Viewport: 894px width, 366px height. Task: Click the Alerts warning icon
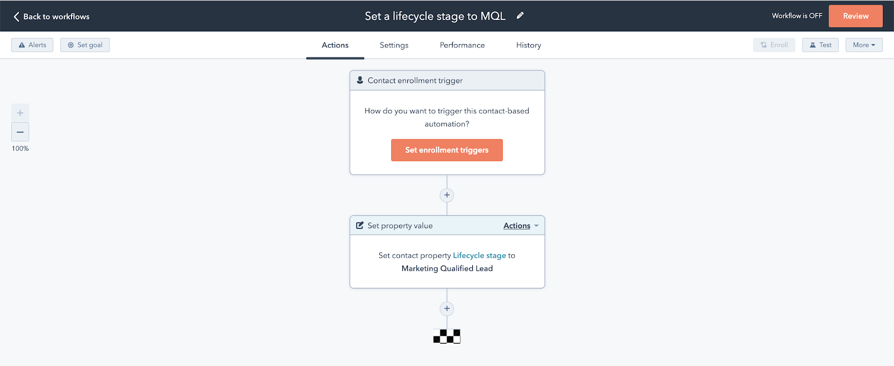coord(22,45)
